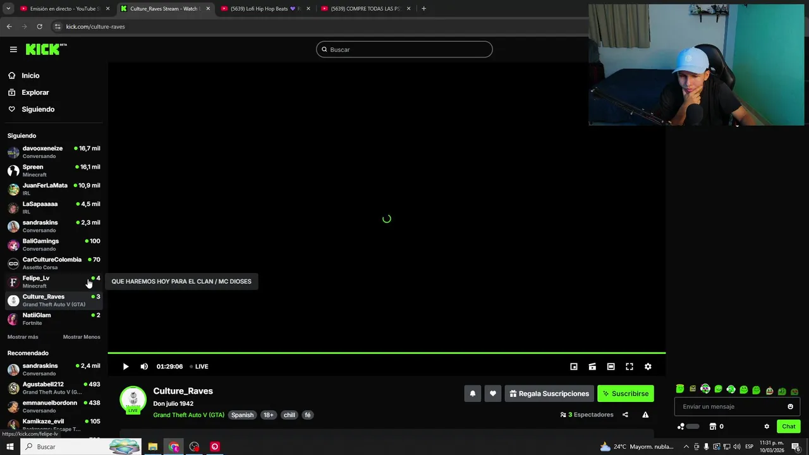
Task: Select the chill tag
Action: point(289,415)
